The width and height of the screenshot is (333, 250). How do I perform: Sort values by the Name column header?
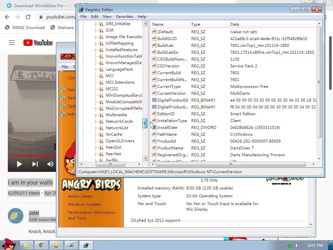click(x=169, y=24)
